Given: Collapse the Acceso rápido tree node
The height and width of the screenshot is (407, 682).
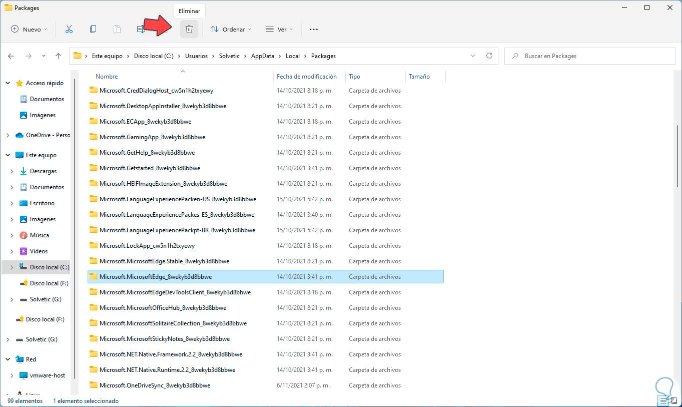Looking at the screenshot, I should [8, 83].
